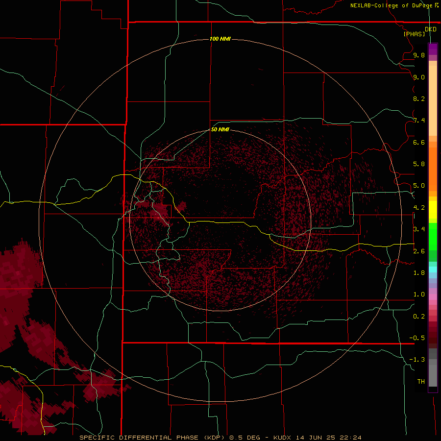Click the 7.4 value on the color scale
The width and height of the screenshot is (441, 441).
(419, 121)
